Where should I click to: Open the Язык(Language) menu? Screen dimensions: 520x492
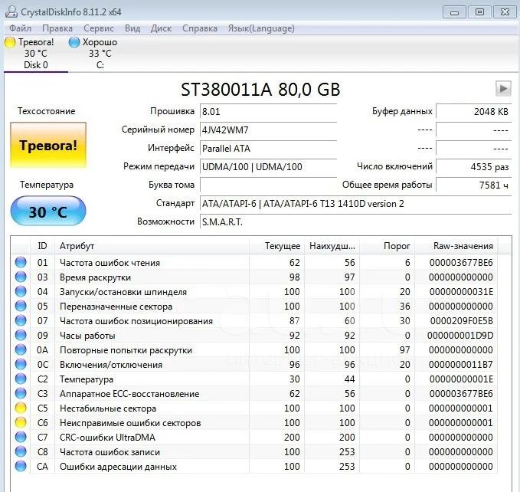261,28
